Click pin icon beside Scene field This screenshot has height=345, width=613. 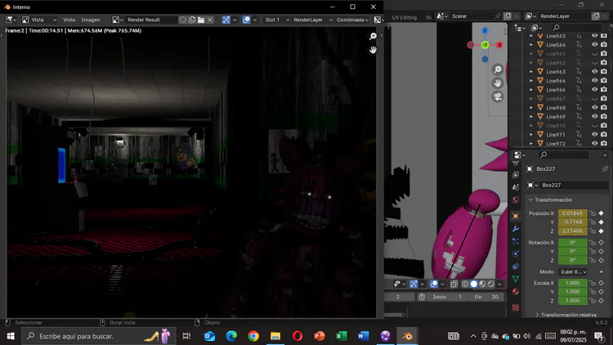(497, 16)
